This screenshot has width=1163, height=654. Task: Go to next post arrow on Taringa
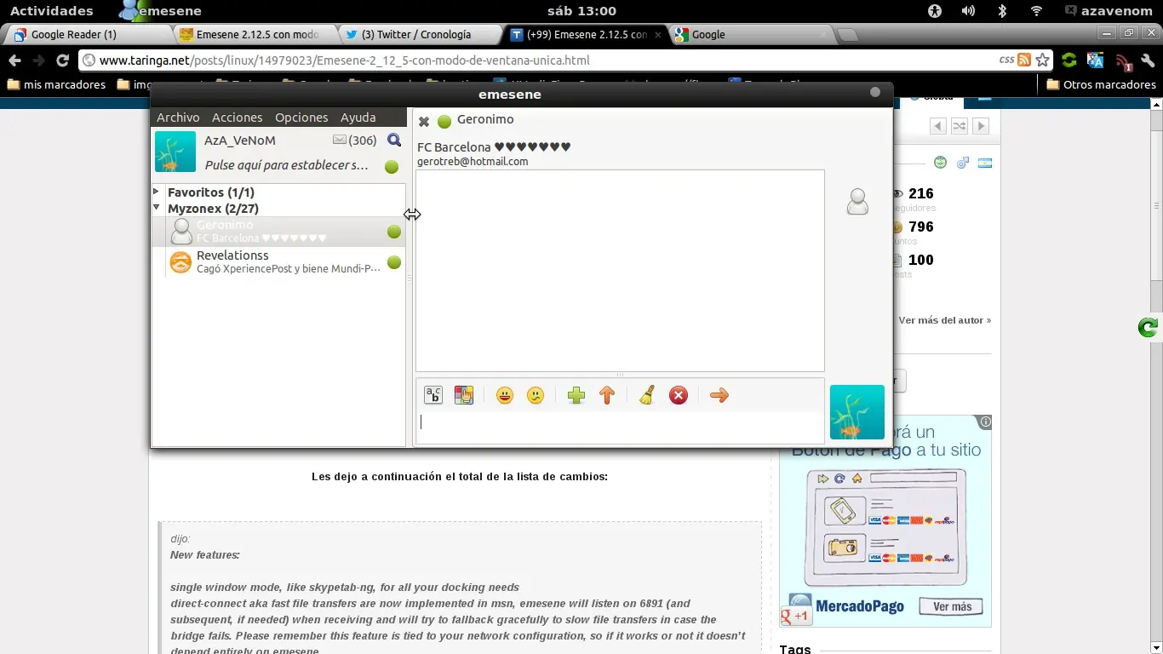coord(981,126)
